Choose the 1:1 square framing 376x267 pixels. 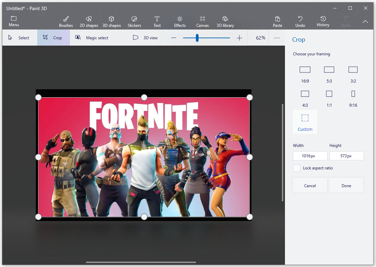click(329, 98)
